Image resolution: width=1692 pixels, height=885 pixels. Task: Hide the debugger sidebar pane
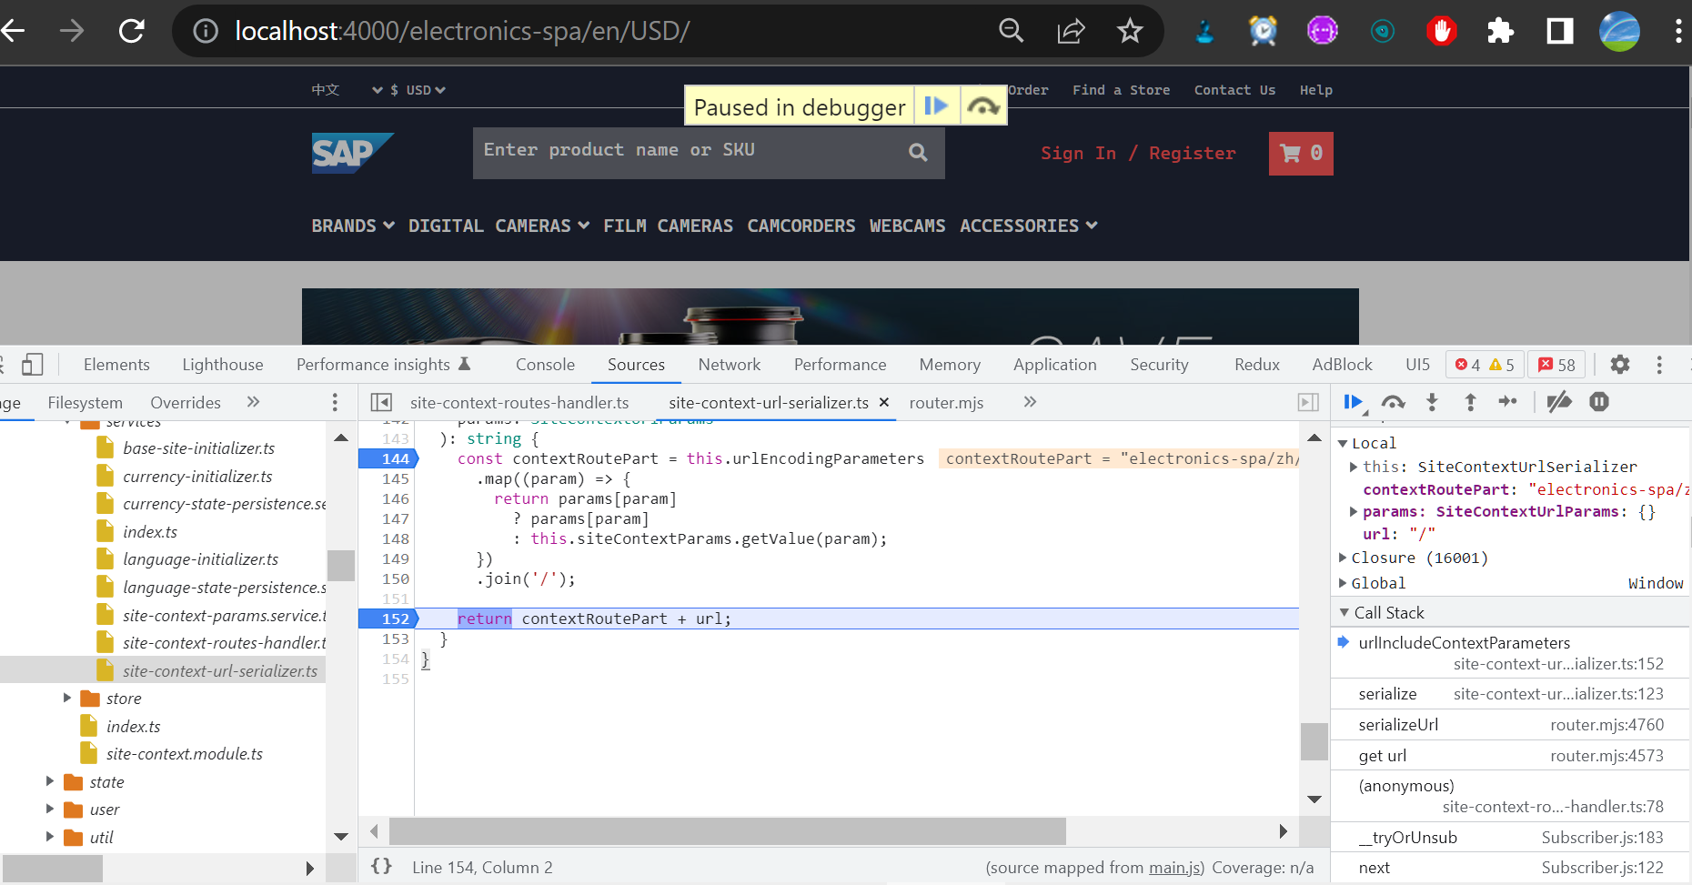[x=1308, y=402]
